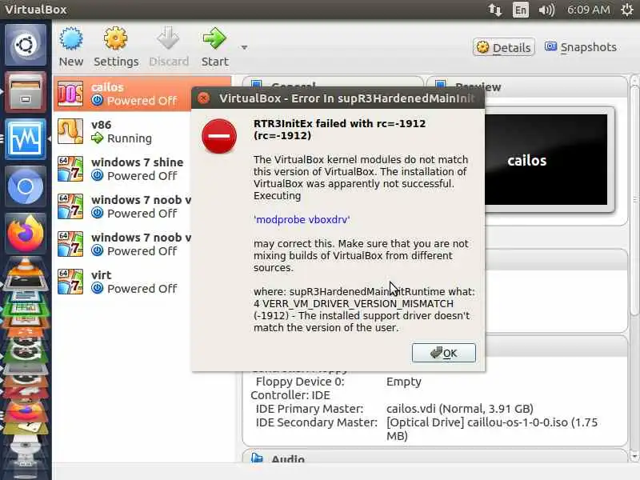Switch to Snapshots view
Screen dimensions: 640x480
(581, 47)
